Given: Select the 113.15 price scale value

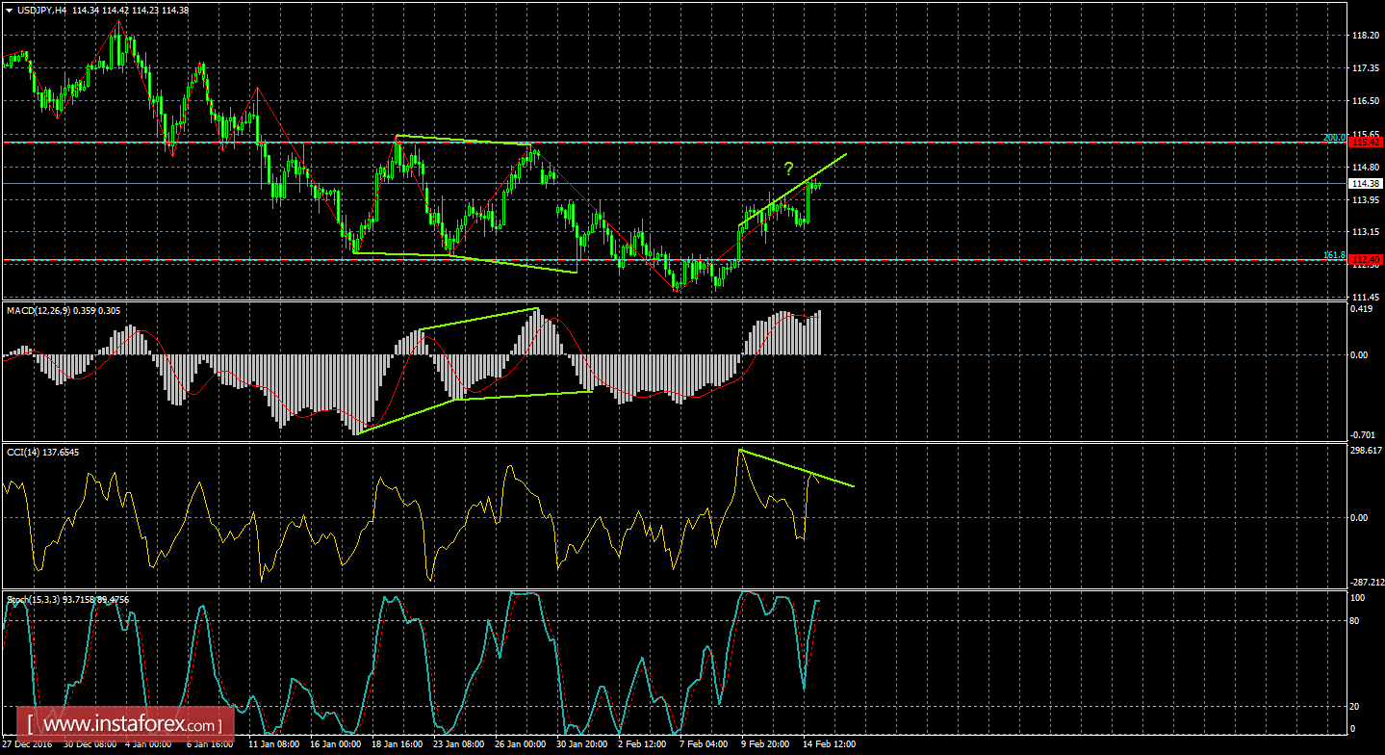Looking at the screenshot, I should [x=1364, y=232].
